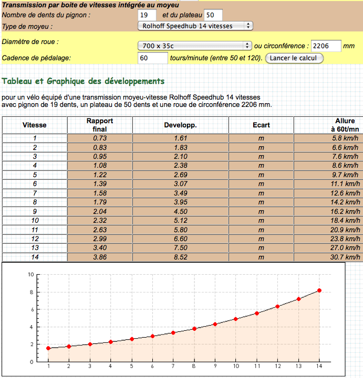Click the red chart point above gear 14
Viewport: 363px width, 378px height.
click(319, 290)
